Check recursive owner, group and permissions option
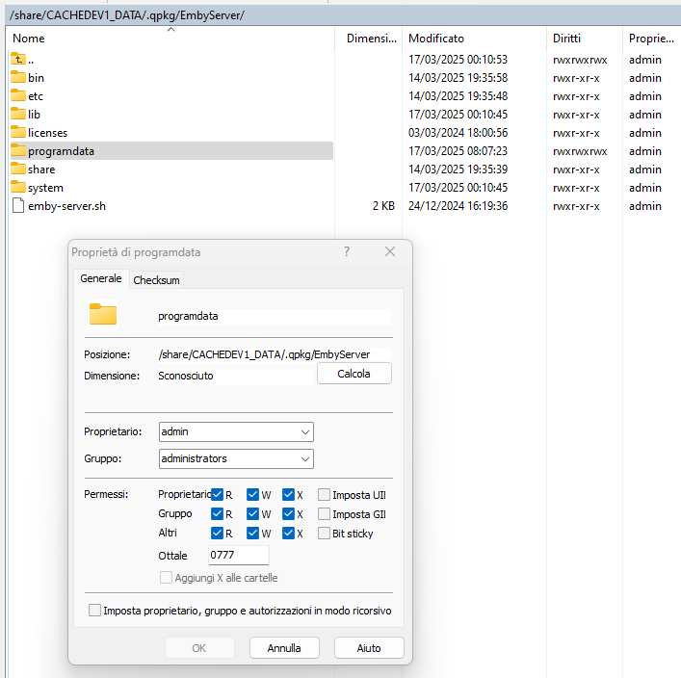This screenshot has width=681, height=678. click(x=94, y=610)
